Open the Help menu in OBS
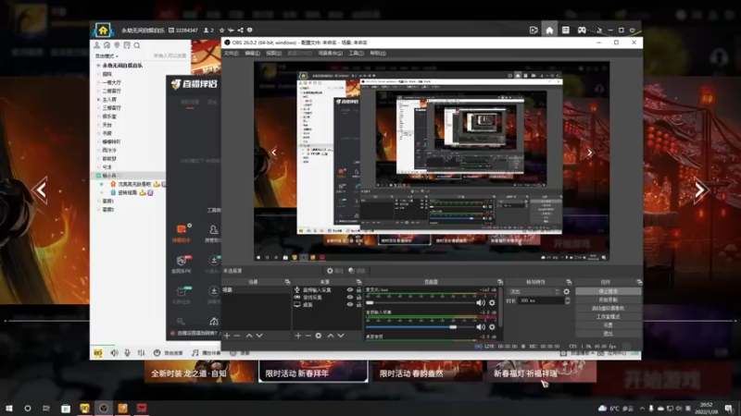 click(378, 54)
